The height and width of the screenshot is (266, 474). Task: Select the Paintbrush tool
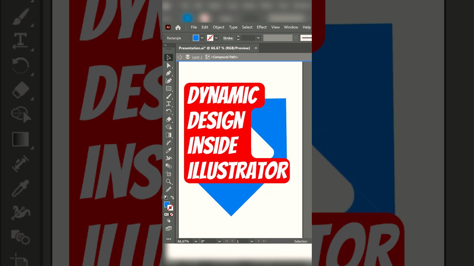click(168, 96)
